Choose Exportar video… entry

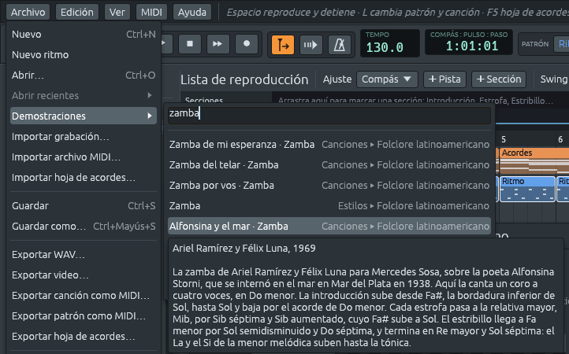click(84, 275)
